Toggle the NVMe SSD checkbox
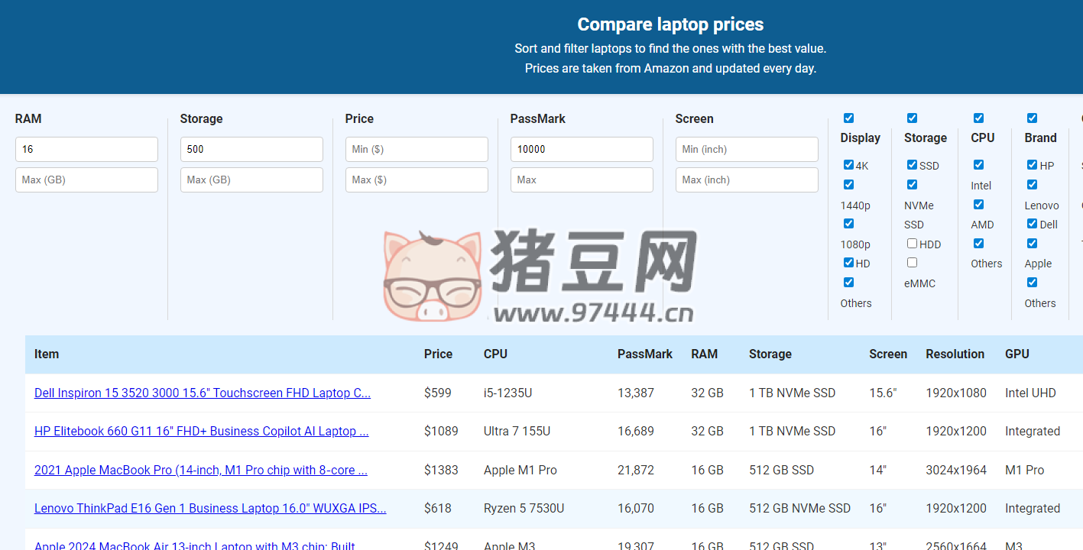Image resolution: width=1083 pixels, height=550 pixels. [912, 184]
